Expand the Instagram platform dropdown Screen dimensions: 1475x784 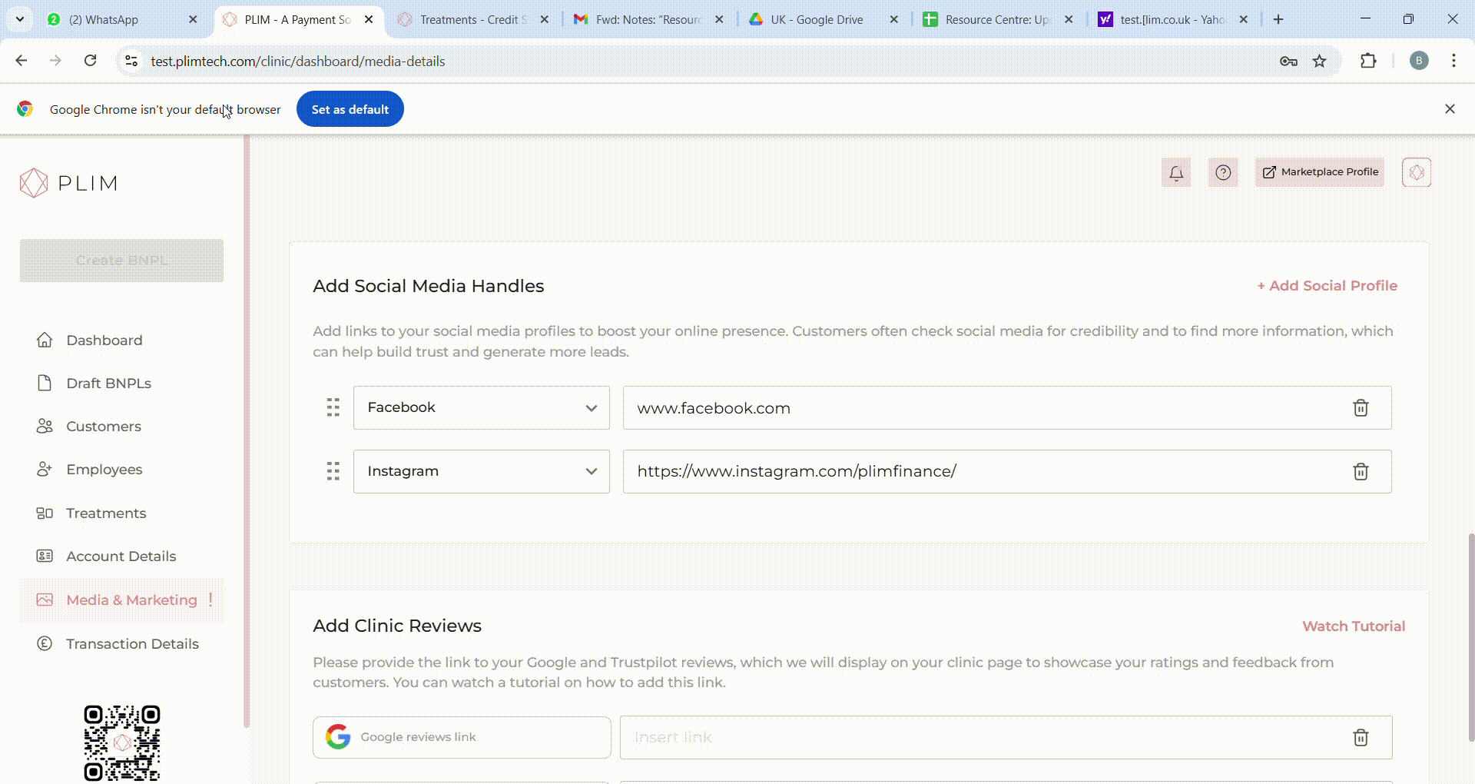482,471
